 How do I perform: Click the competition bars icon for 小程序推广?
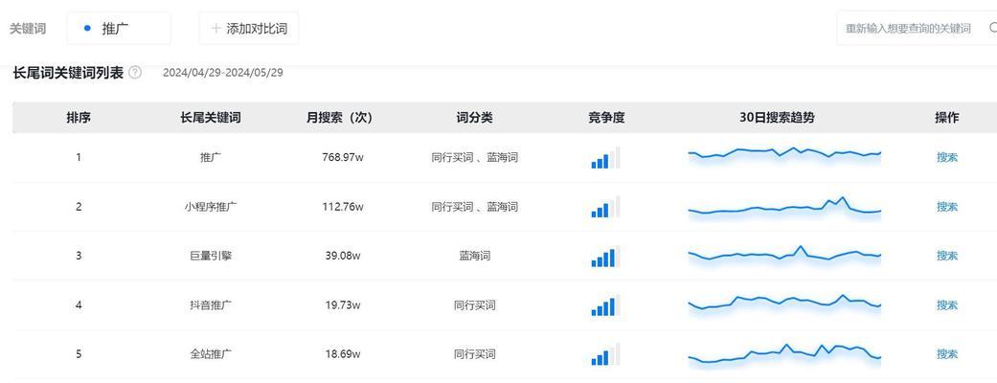605,207
